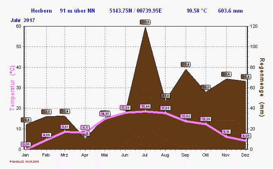This screenshot has height=170, width=274.
Task: Click the September rainfall label 78,4
Action: [x=186, y=64]
